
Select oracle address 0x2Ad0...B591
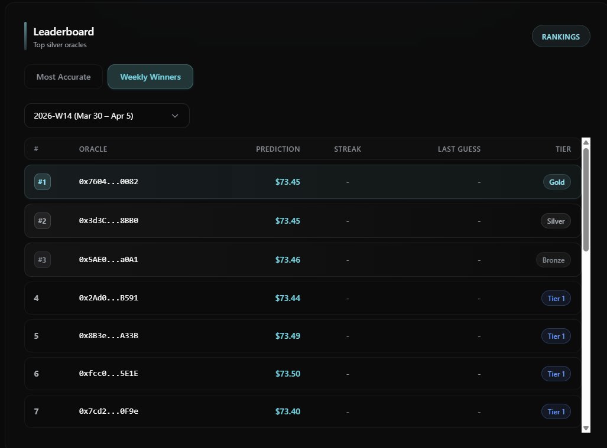(x=108, y=298)
